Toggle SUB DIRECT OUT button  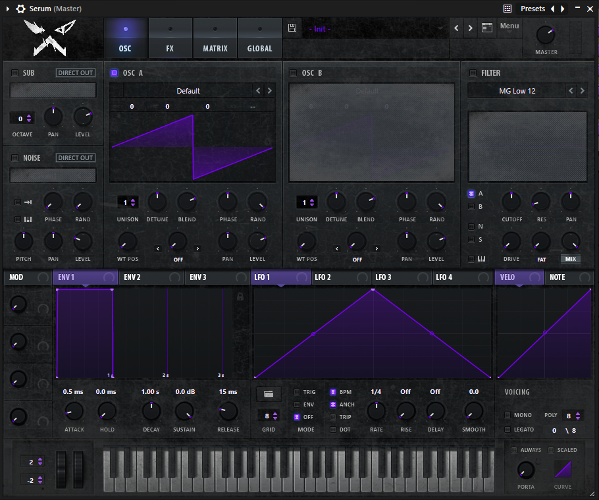[x=76, y=72]
